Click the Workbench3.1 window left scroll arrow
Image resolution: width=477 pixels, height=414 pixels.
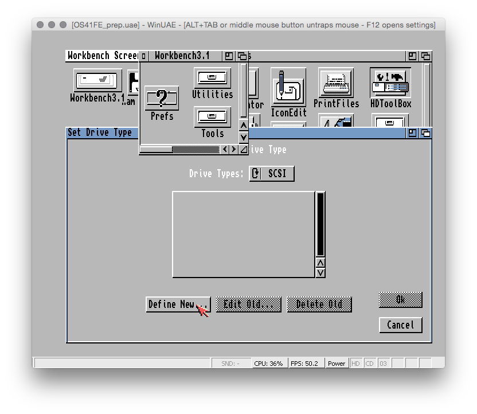tap(225, 149)
